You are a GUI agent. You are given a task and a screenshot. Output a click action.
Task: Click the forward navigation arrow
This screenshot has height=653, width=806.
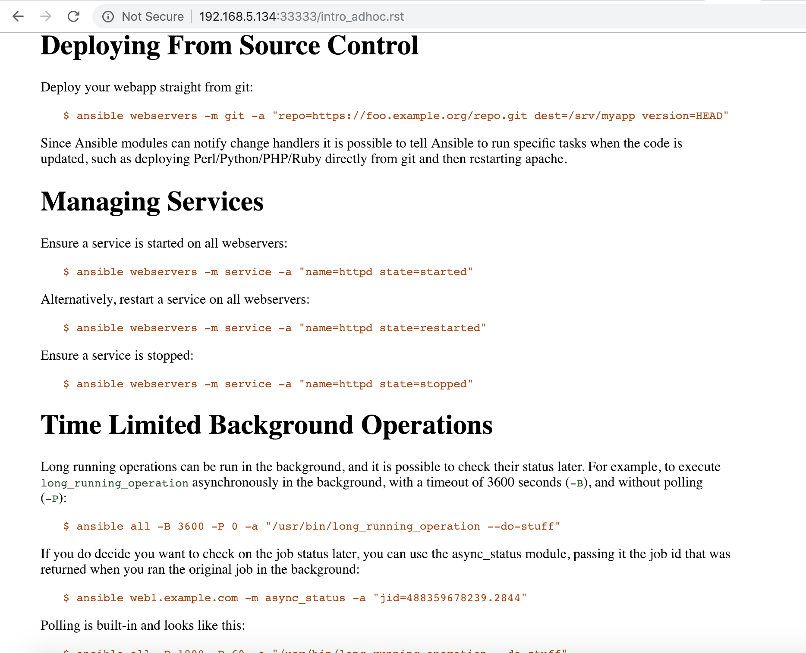pyautogui.click(x=46, y=16)
